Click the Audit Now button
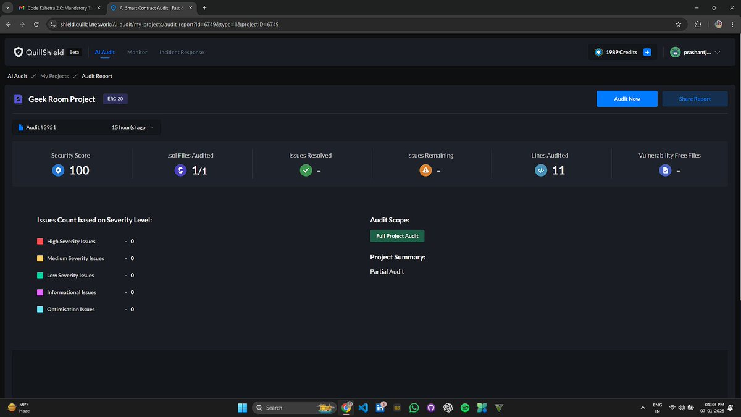Viewport: 741px width, 417px height. coord(627,99)
